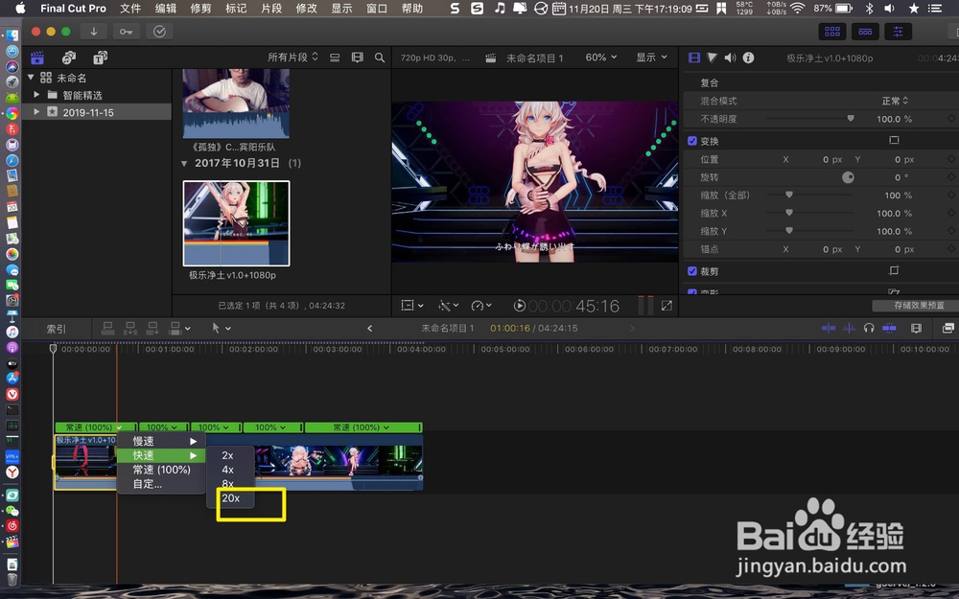959x599 pixels.
Task: Click the import media arrow button
Action: [94, 32]
